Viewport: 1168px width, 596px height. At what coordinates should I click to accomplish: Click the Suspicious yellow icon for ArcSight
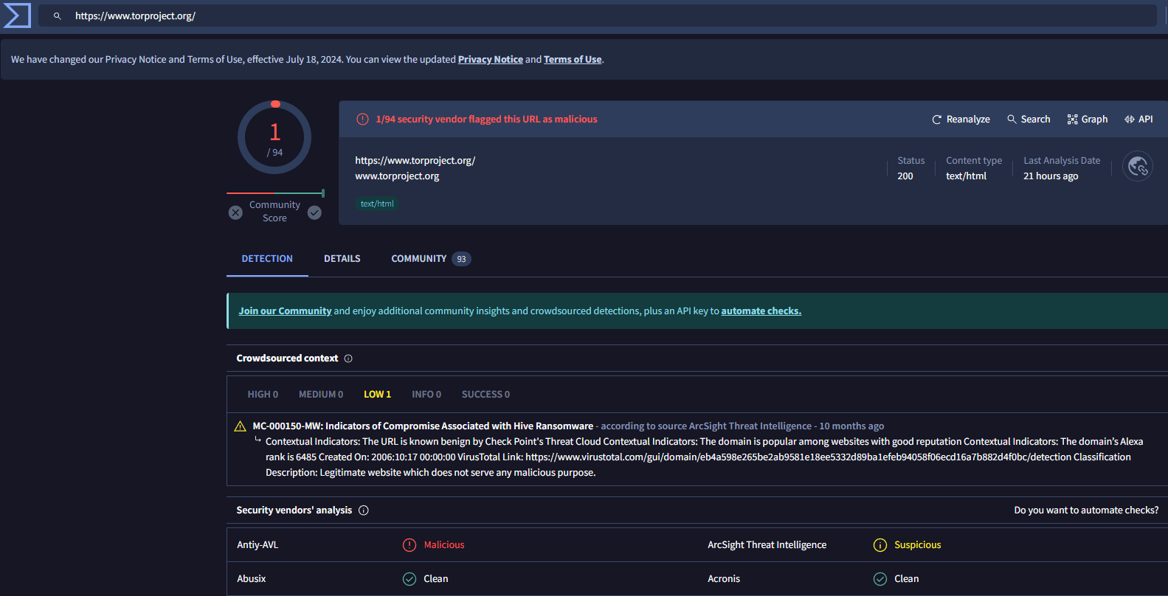880,545
